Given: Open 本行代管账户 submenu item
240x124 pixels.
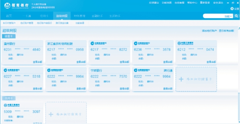Looking at the screenshot, I should (x=9, y=23).
